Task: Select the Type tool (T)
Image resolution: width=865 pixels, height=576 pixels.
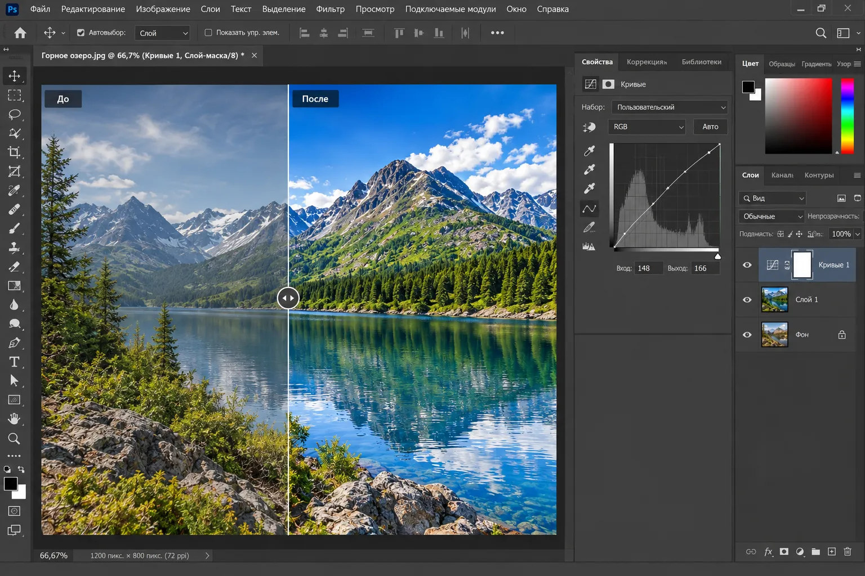Action: (x=15, y=362)
